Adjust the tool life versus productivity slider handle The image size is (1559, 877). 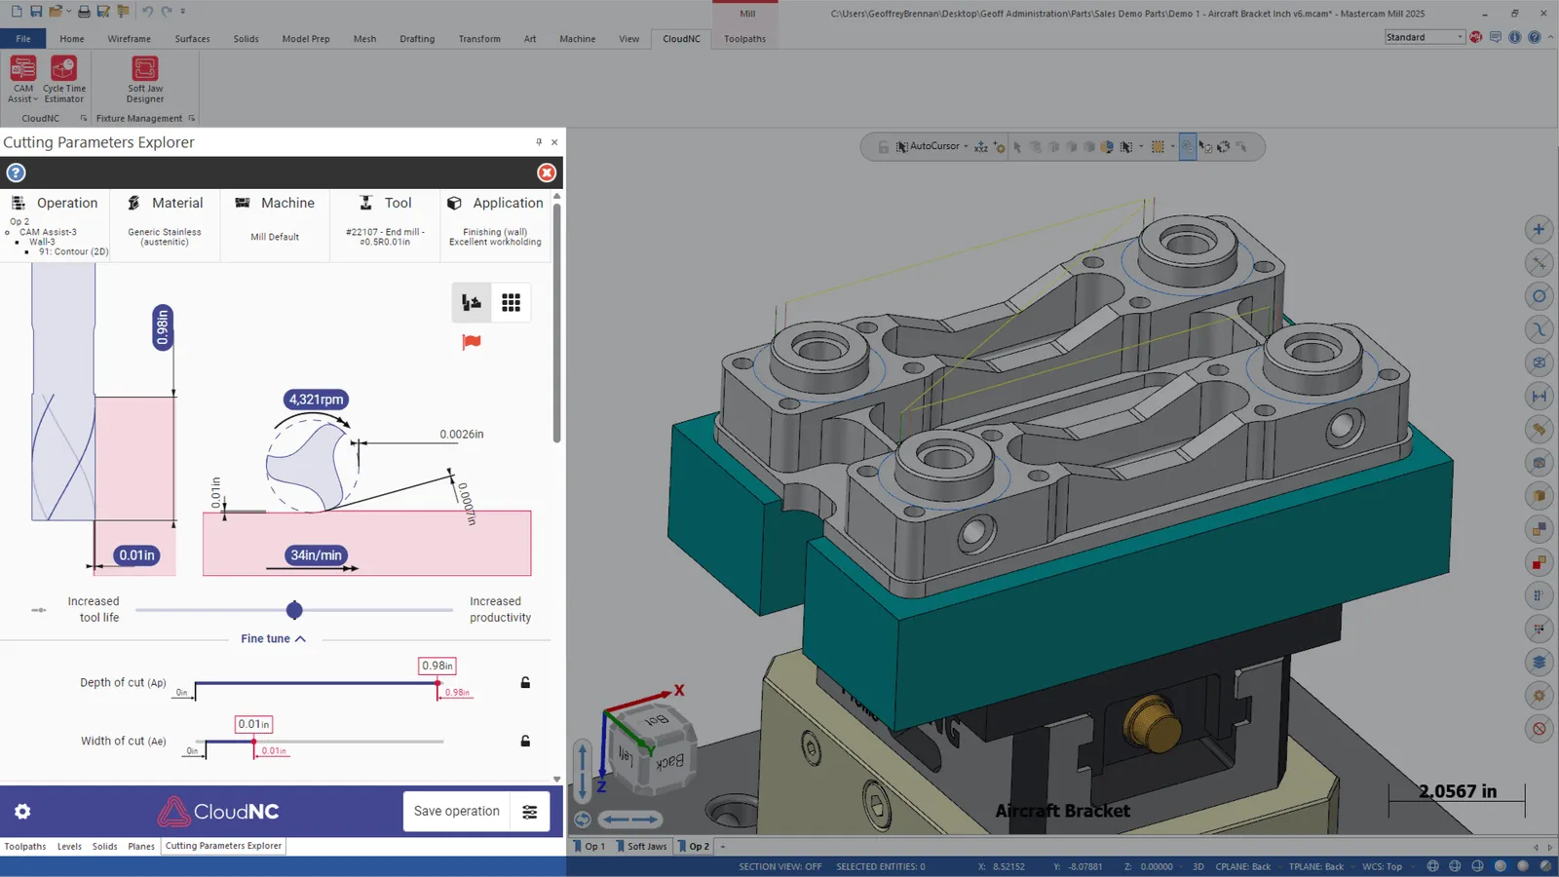pos(294,610)
